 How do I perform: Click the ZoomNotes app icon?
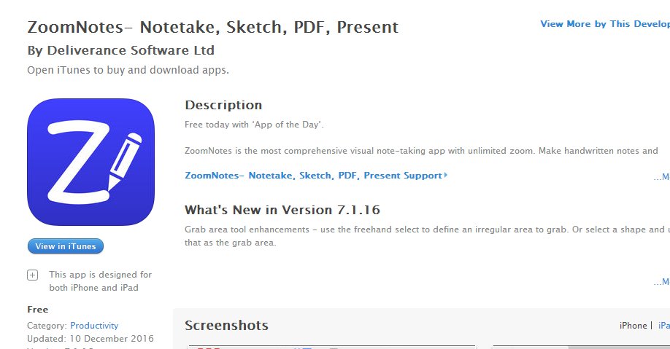pyautogui.click(x=91, y=162)
